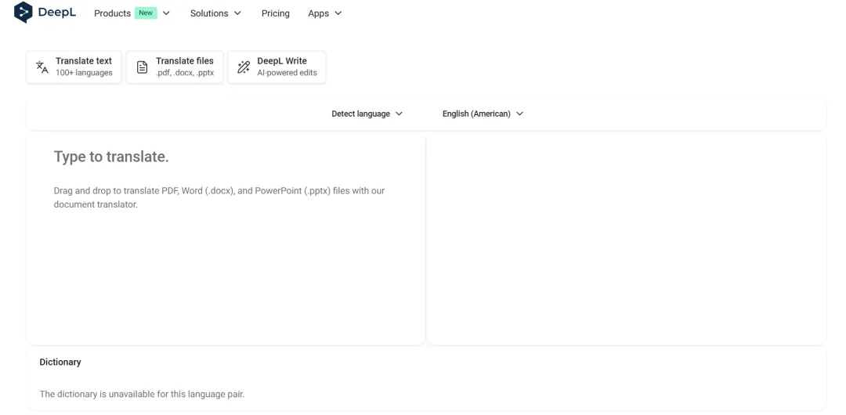Open the Detect language source selector
Image resolution: width=846 pixels, height=415 pixels.
coord(367,114)
